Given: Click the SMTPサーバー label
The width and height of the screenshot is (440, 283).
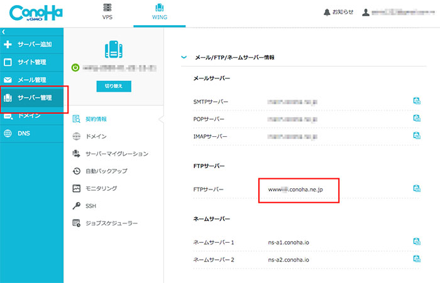Looking at the screenshot, I should pos(211,102).
